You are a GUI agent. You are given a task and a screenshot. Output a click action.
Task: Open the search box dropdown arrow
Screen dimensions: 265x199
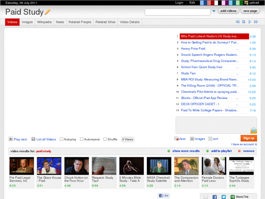(214, 11)
